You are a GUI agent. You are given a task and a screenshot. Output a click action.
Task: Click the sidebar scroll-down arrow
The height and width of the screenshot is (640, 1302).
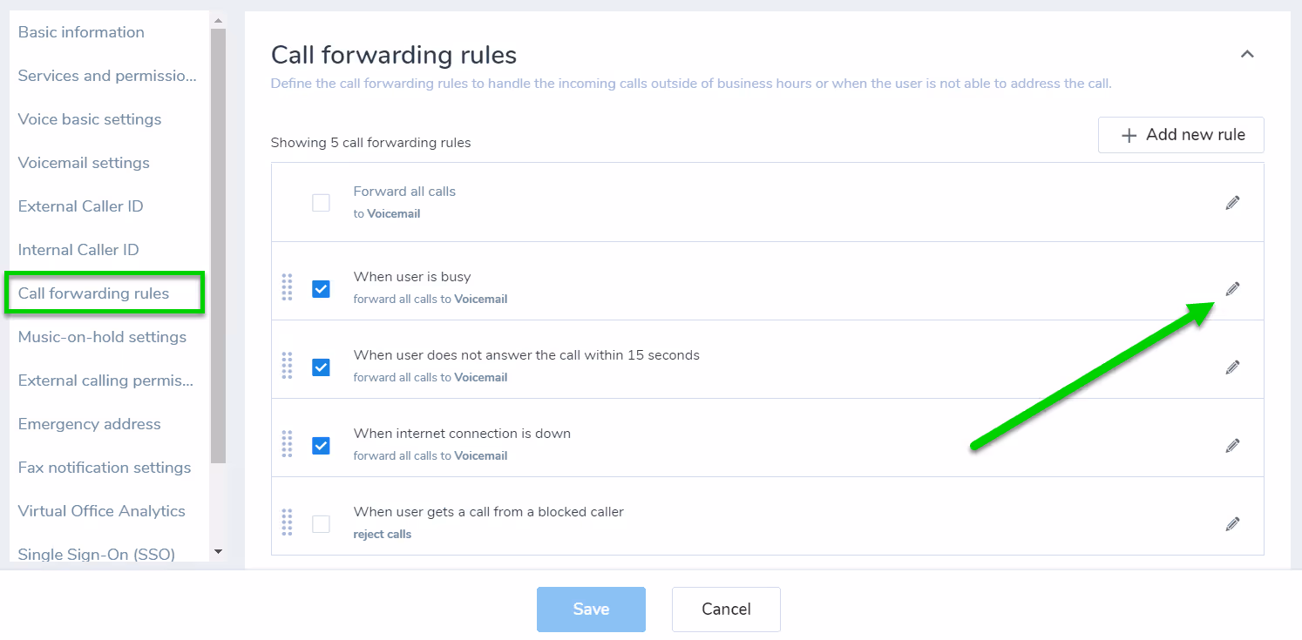click(218, 550)
